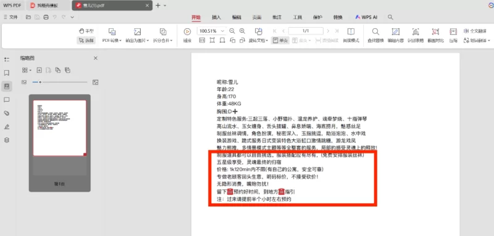Enable two-page 双页 view
Image resolution: width=494 pixels, height=236 pixels.
pyautogui.click(x=301, y=41)
